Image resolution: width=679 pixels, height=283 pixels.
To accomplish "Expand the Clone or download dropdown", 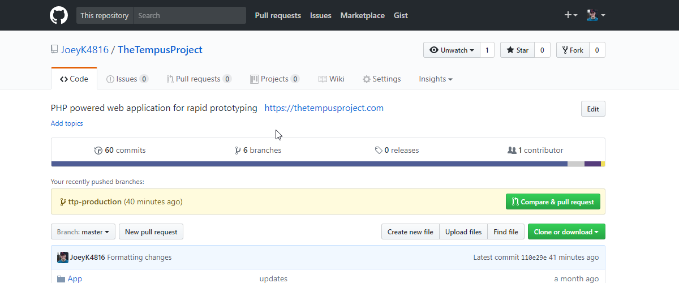I will coord(566,231).
